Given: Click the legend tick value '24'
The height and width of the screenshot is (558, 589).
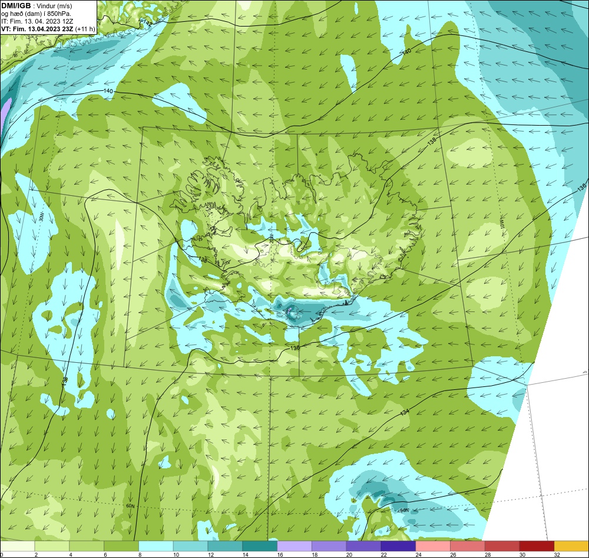Looking at the screenshot, I should pyautogui.click(x=418, y=554).
